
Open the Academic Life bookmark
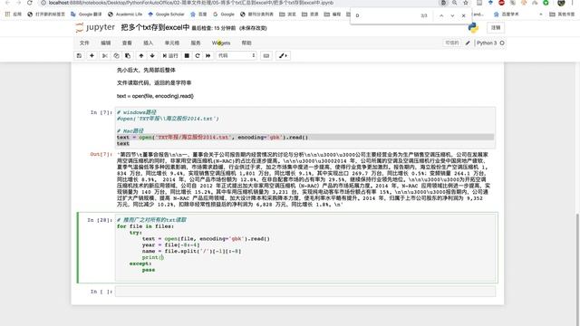click(x=125, y=14)
